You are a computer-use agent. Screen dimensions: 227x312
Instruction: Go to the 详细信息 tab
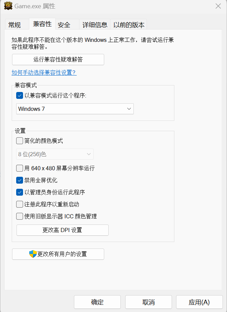(95, 25)
